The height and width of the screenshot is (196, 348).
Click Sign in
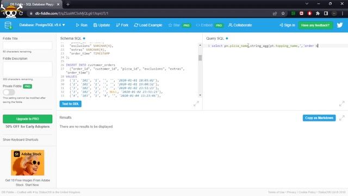point(287,25)
